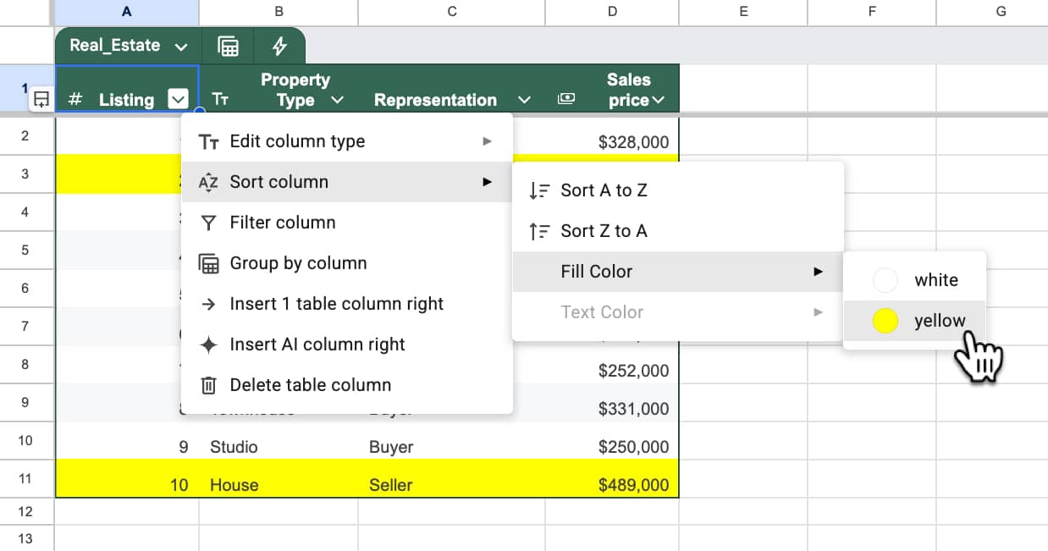Open the Fill Color sort option
Screen dimensions: 1048x551
(x=678, y=272)
